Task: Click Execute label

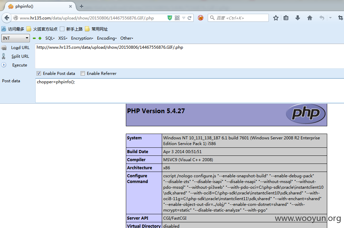Action: pyautogui.click(x=20, y=65)
